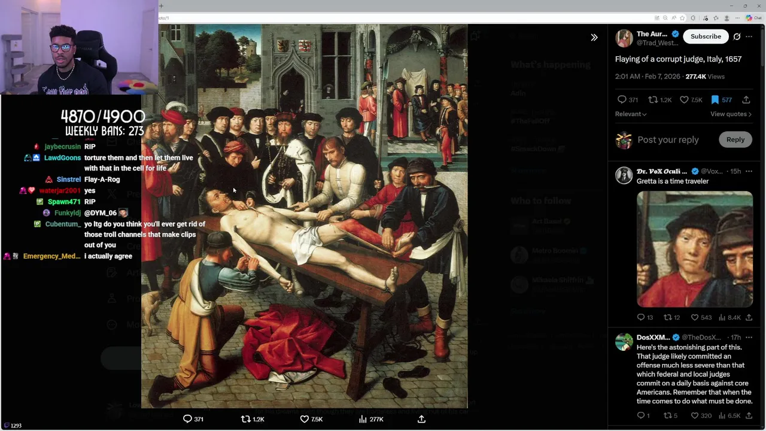View analytics icon showing 277K below the painting
This screenshot has width=766, height=431.
363,419
